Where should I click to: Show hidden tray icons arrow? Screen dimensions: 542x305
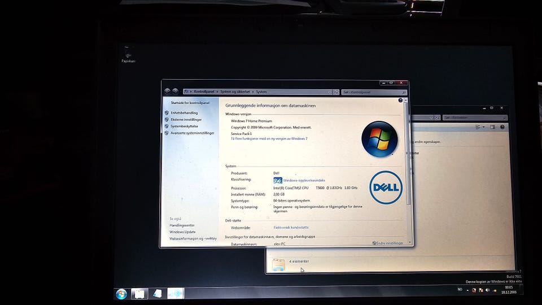467,290
